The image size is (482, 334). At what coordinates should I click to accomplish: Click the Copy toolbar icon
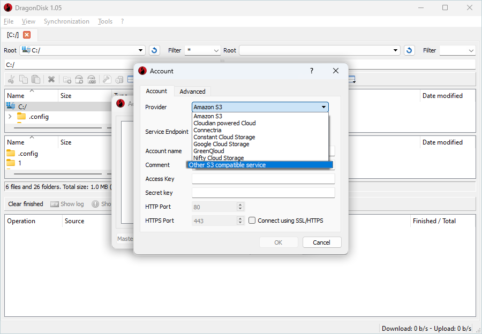pyautogui.click(x=24, y=80)
